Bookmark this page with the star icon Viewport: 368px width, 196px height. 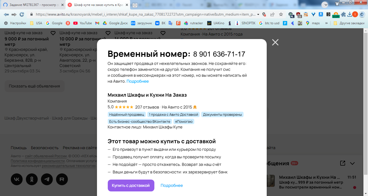coord(281,14)
